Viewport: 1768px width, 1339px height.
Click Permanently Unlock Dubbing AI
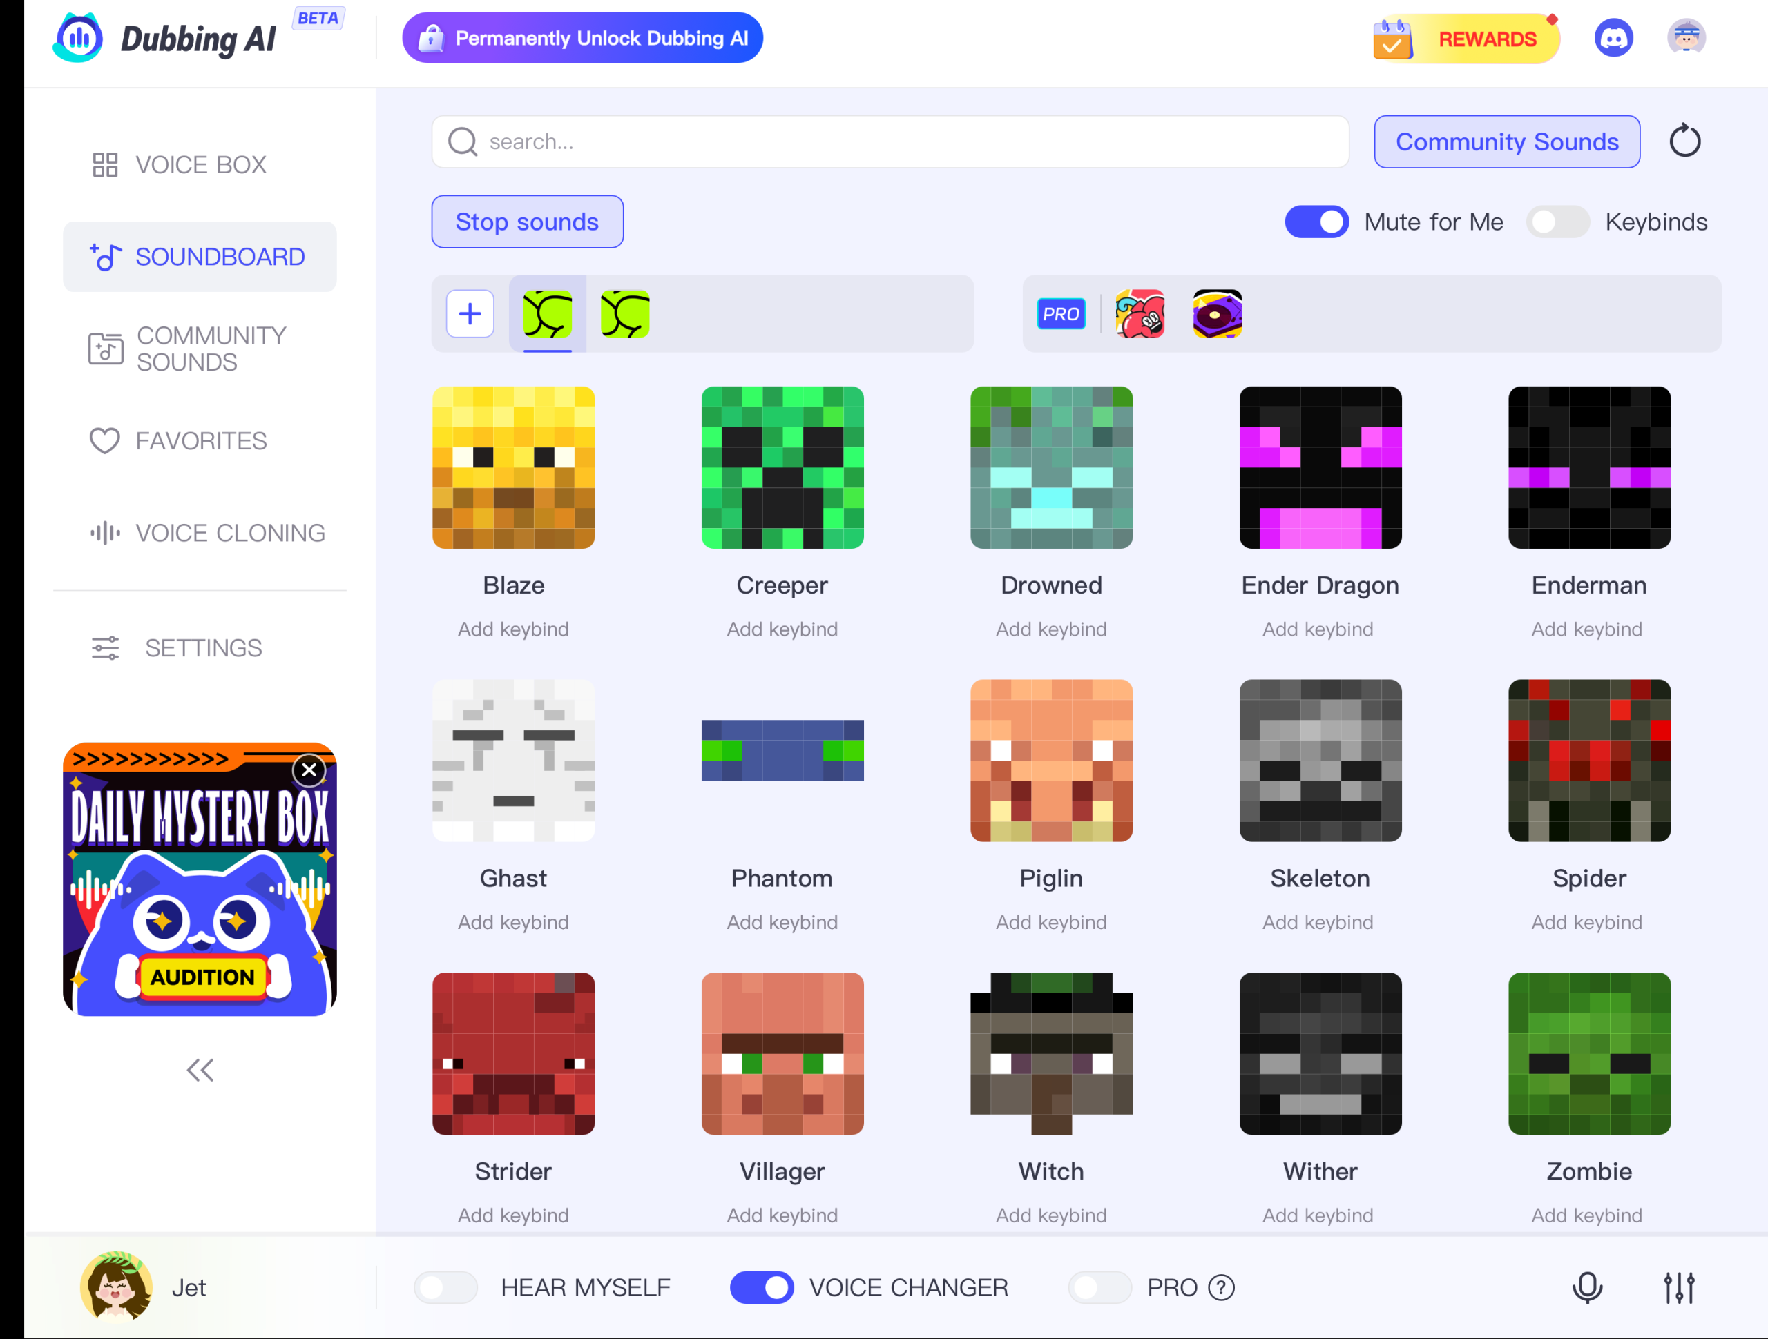coord(583,37)
